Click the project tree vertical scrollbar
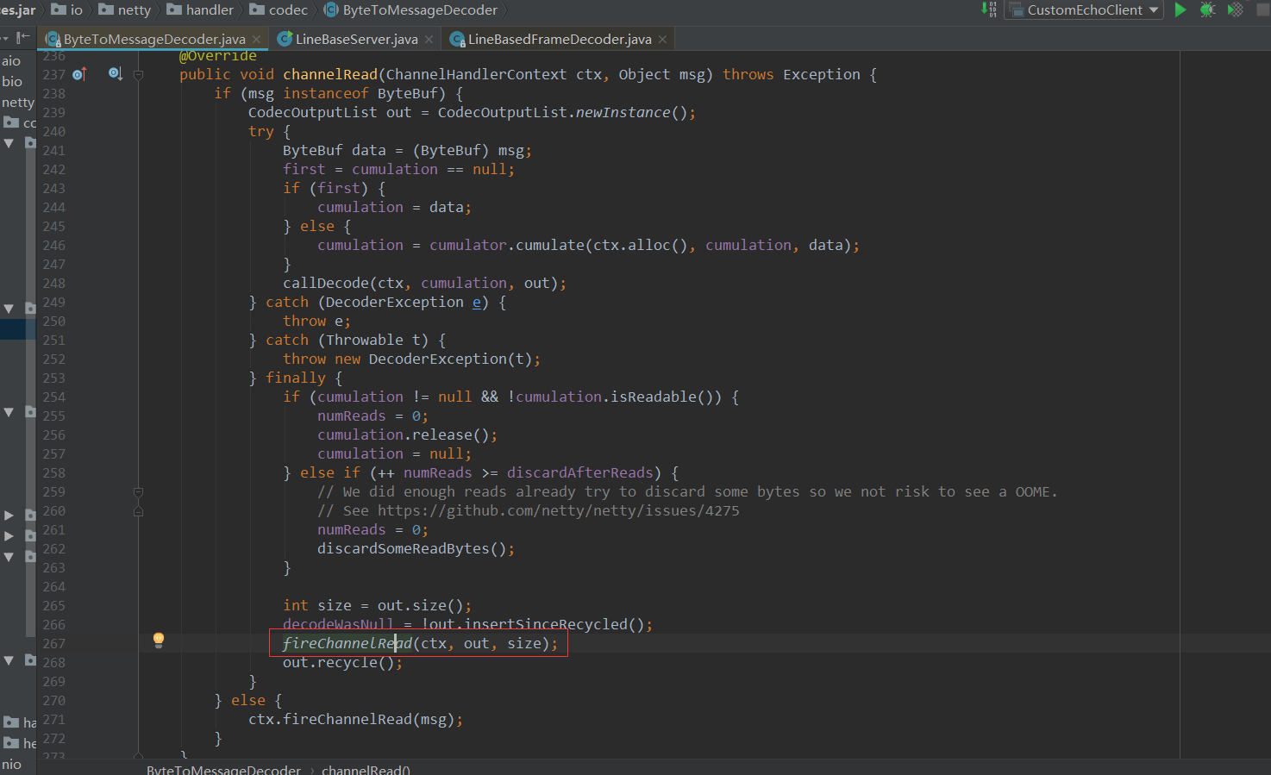The image size is (1271, 775). [31, 388]
